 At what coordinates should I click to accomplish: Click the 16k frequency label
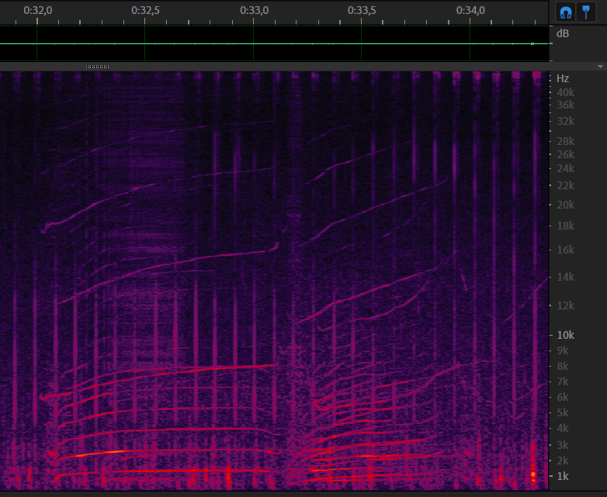click(x=566, y=250)
